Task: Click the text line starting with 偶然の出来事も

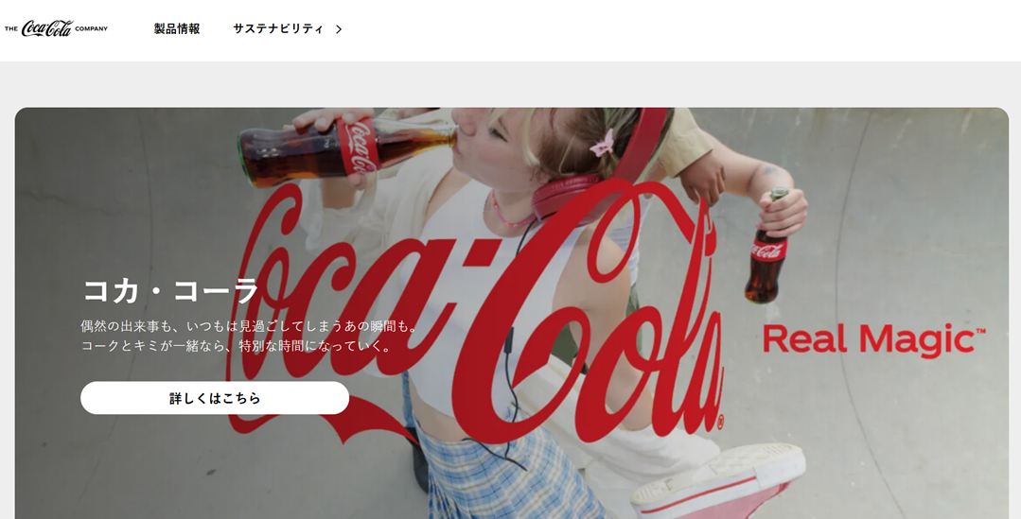Action: pos(250,326)
